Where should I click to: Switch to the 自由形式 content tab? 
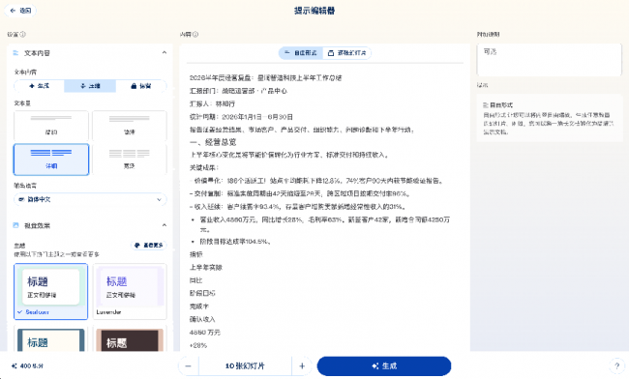point(301,53)
